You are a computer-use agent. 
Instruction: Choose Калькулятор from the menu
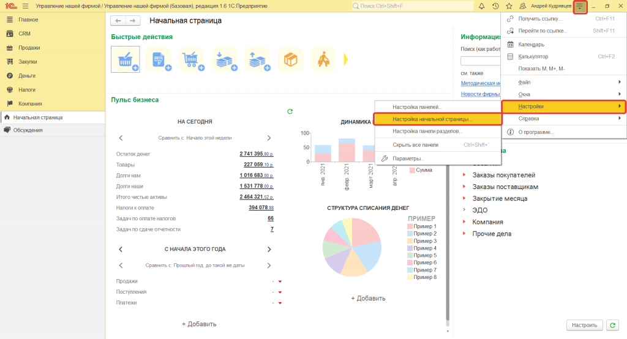[x=533, y=56]
